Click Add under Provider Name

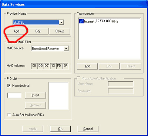tap(16, 31)
